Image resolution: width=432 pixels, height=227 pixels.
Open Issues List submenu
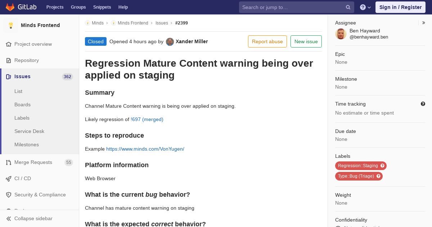18,91
